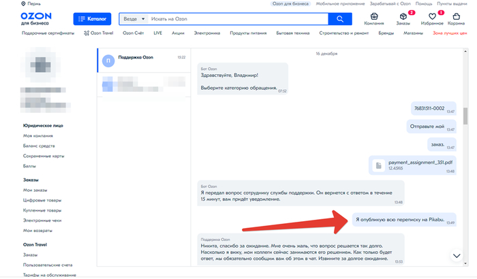Open Ozon Счёт navigation item
The width and height of the screenshot is (477, 279).
tap(134, 33)
